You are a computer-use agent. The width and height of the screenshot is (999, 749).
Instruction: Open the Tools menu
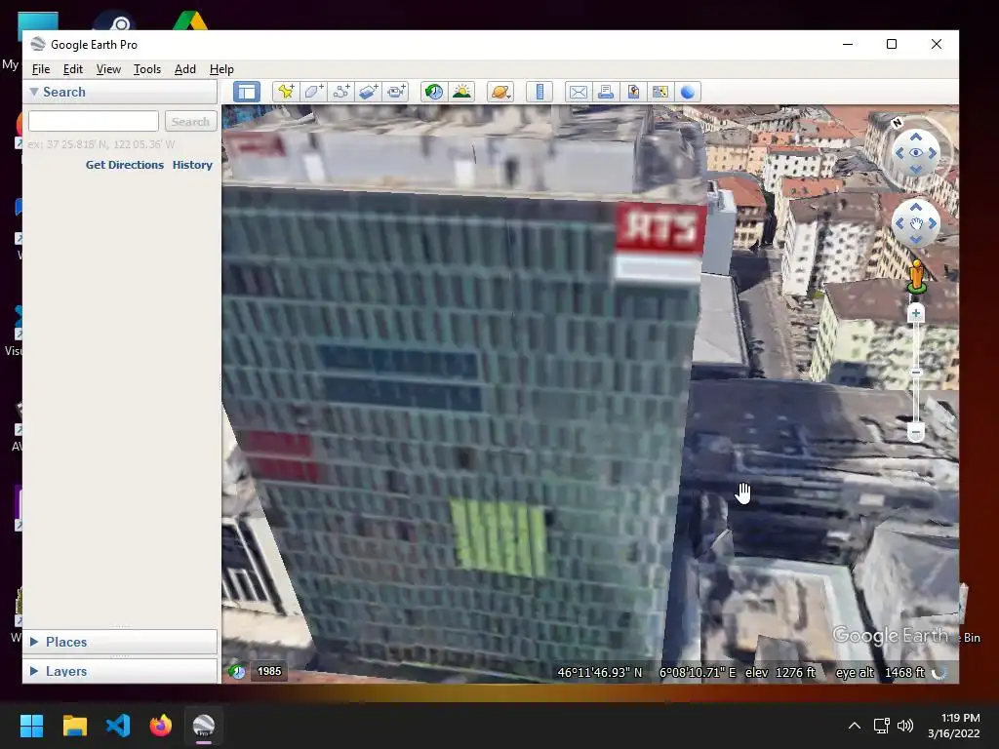click(147, 69)
